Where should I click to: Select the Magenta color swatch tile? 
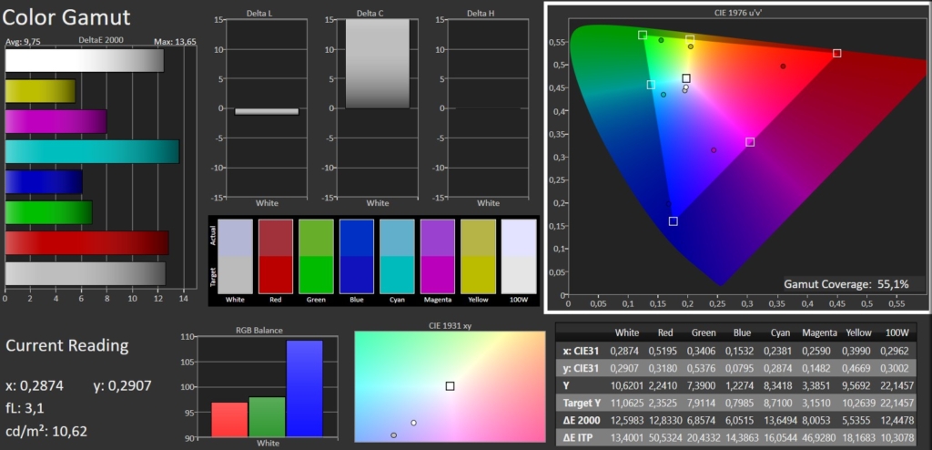point(437,256)
